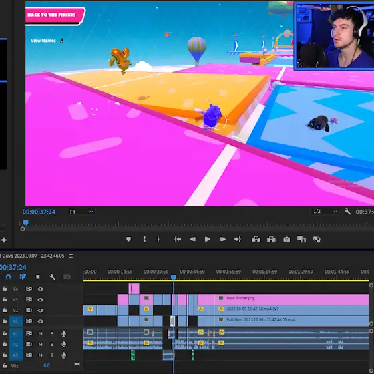Mute audio track A1
The image size is (374, 374).
click(41, 333)
